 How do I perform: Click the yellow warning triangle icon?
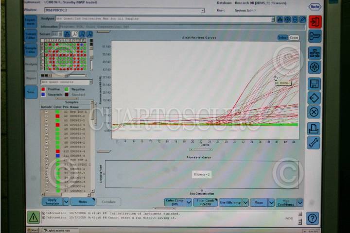(x=33, y=217)
